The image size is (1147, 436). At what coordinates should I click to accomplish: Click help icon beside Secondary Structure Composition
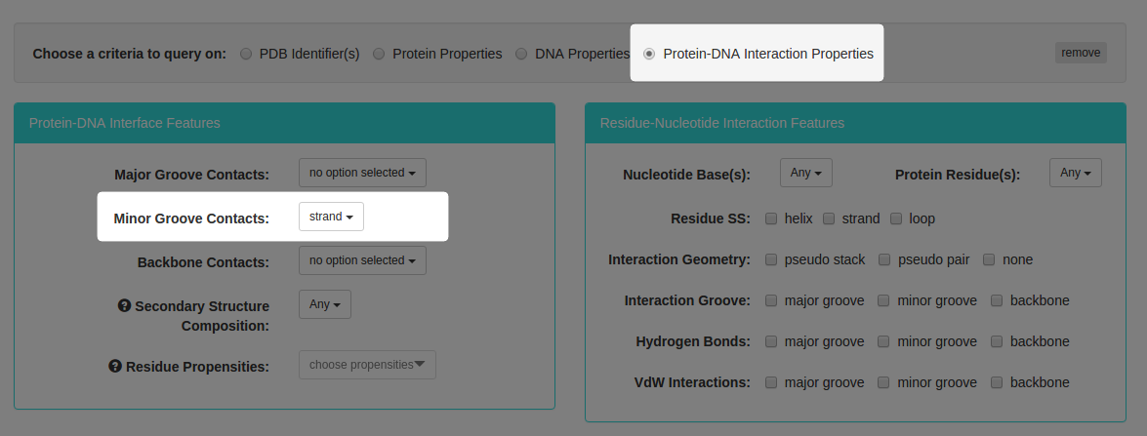coord(124,305)
